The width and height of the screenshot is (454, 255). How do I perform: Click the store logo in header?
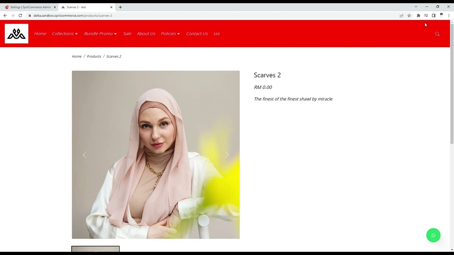click(16, 34)
